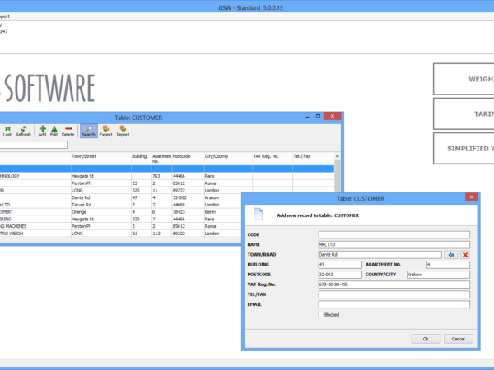Maximize the Table: CUSTOMER window
Screen dimensions: 494x370
coord(318,116)
